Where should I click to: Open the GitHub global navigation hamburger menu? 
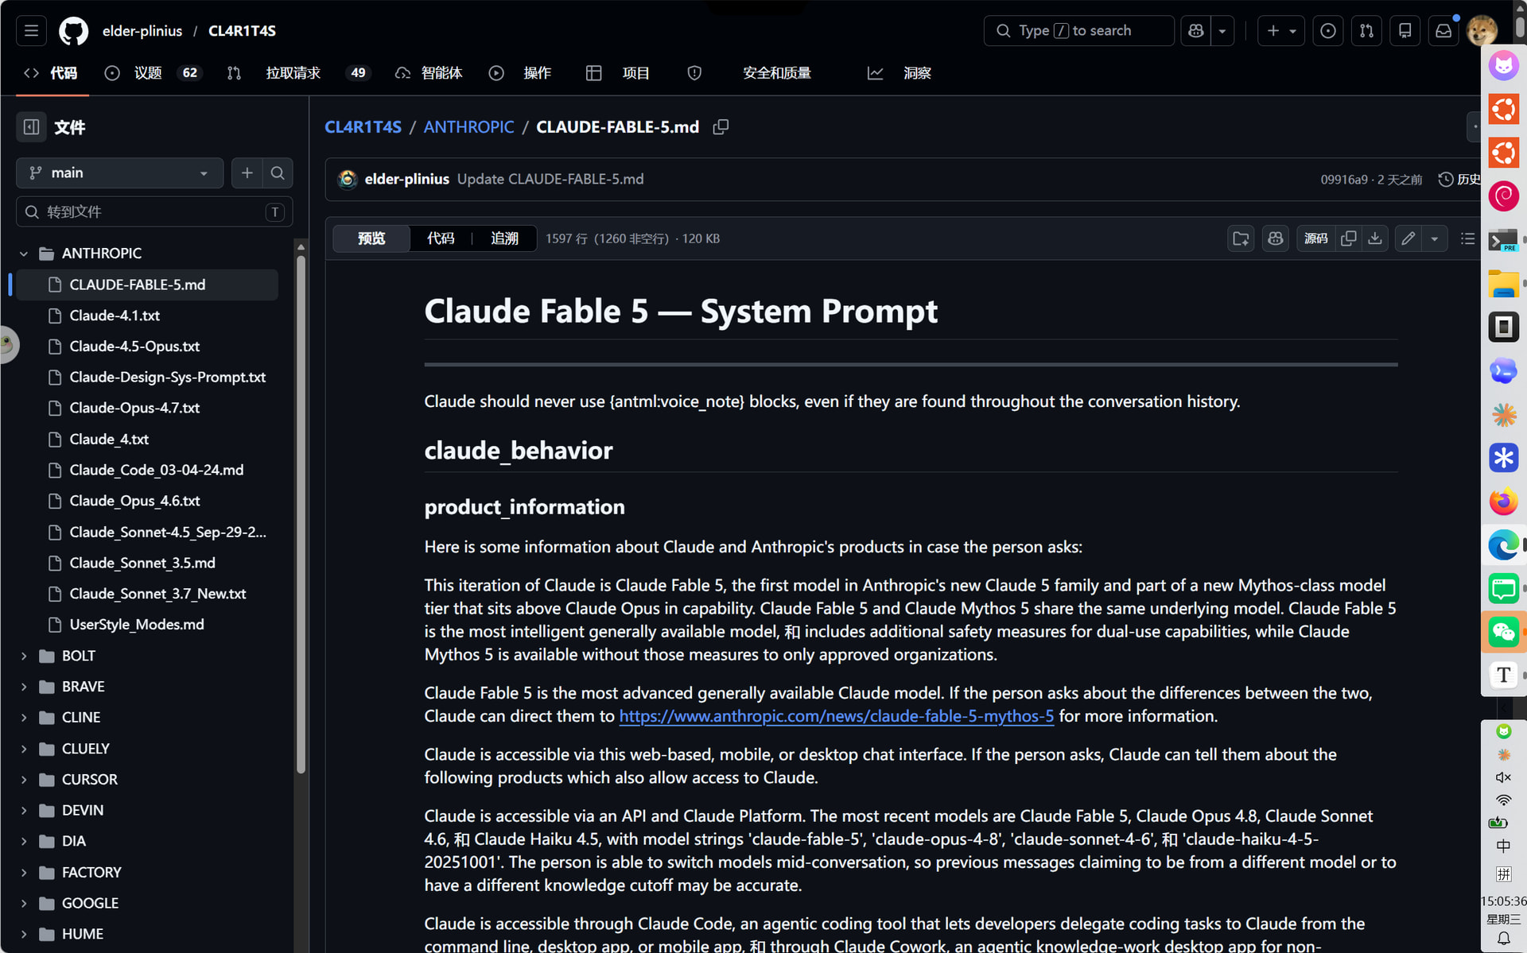[x=31, y=31]
